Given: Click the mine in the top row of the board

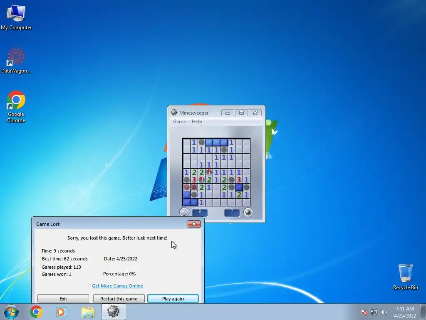Looking at the screenshot, I should 201,142.
